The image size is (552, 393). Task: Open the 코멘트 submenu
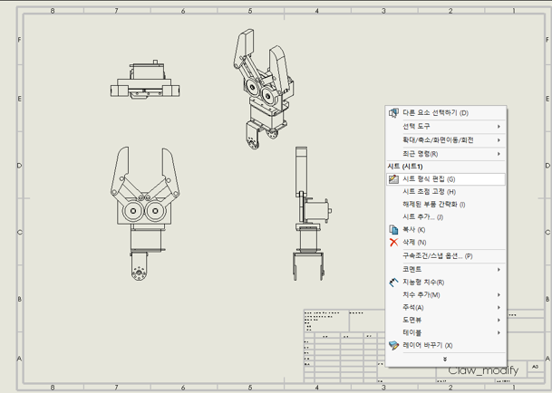coord(446,269)
